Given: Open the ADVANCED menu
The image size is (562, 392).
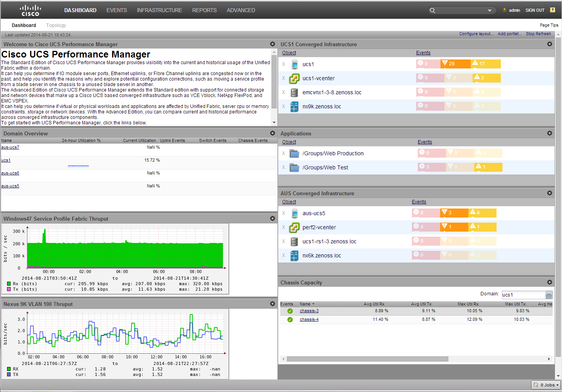Looking at the screenshot, I should [241, 10].
